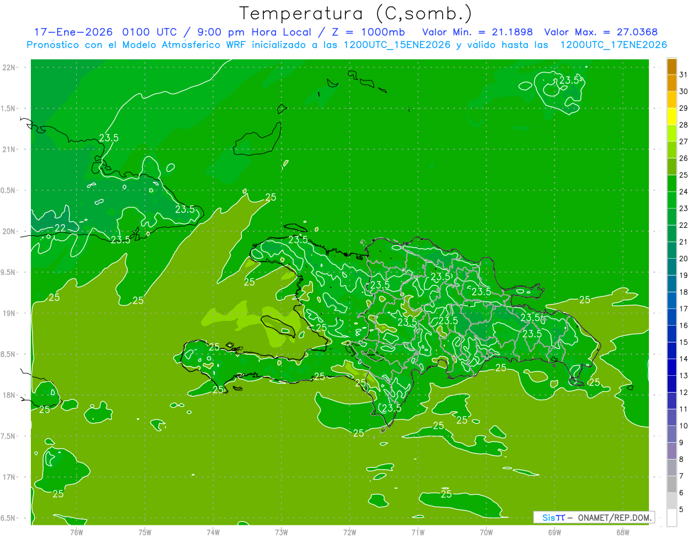Click the "9.5N" latitude axis label

point(9,272)
